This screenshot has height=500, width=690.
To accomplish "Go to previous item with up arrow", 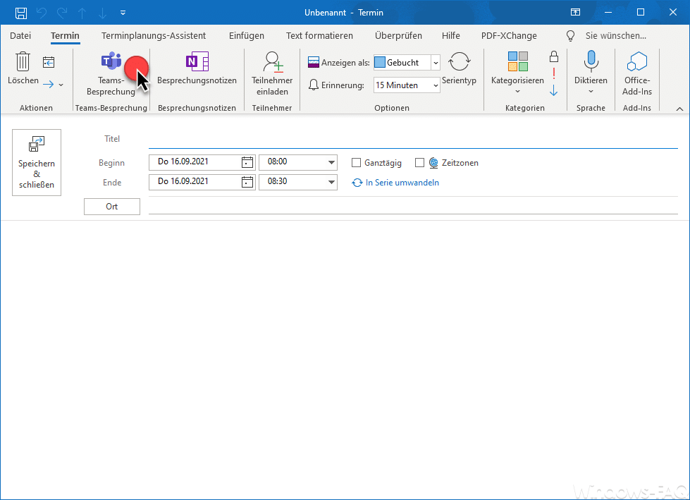I will click(x=82, y=13).
